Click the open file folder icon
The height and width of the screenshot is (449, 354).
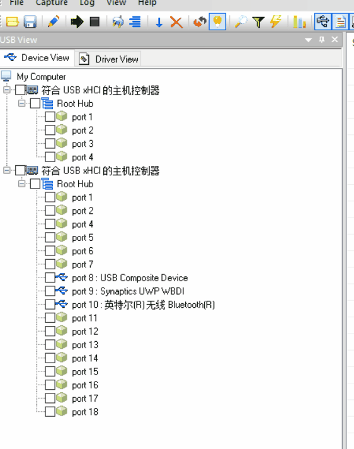pyautogui.click(x=13, y=22)
